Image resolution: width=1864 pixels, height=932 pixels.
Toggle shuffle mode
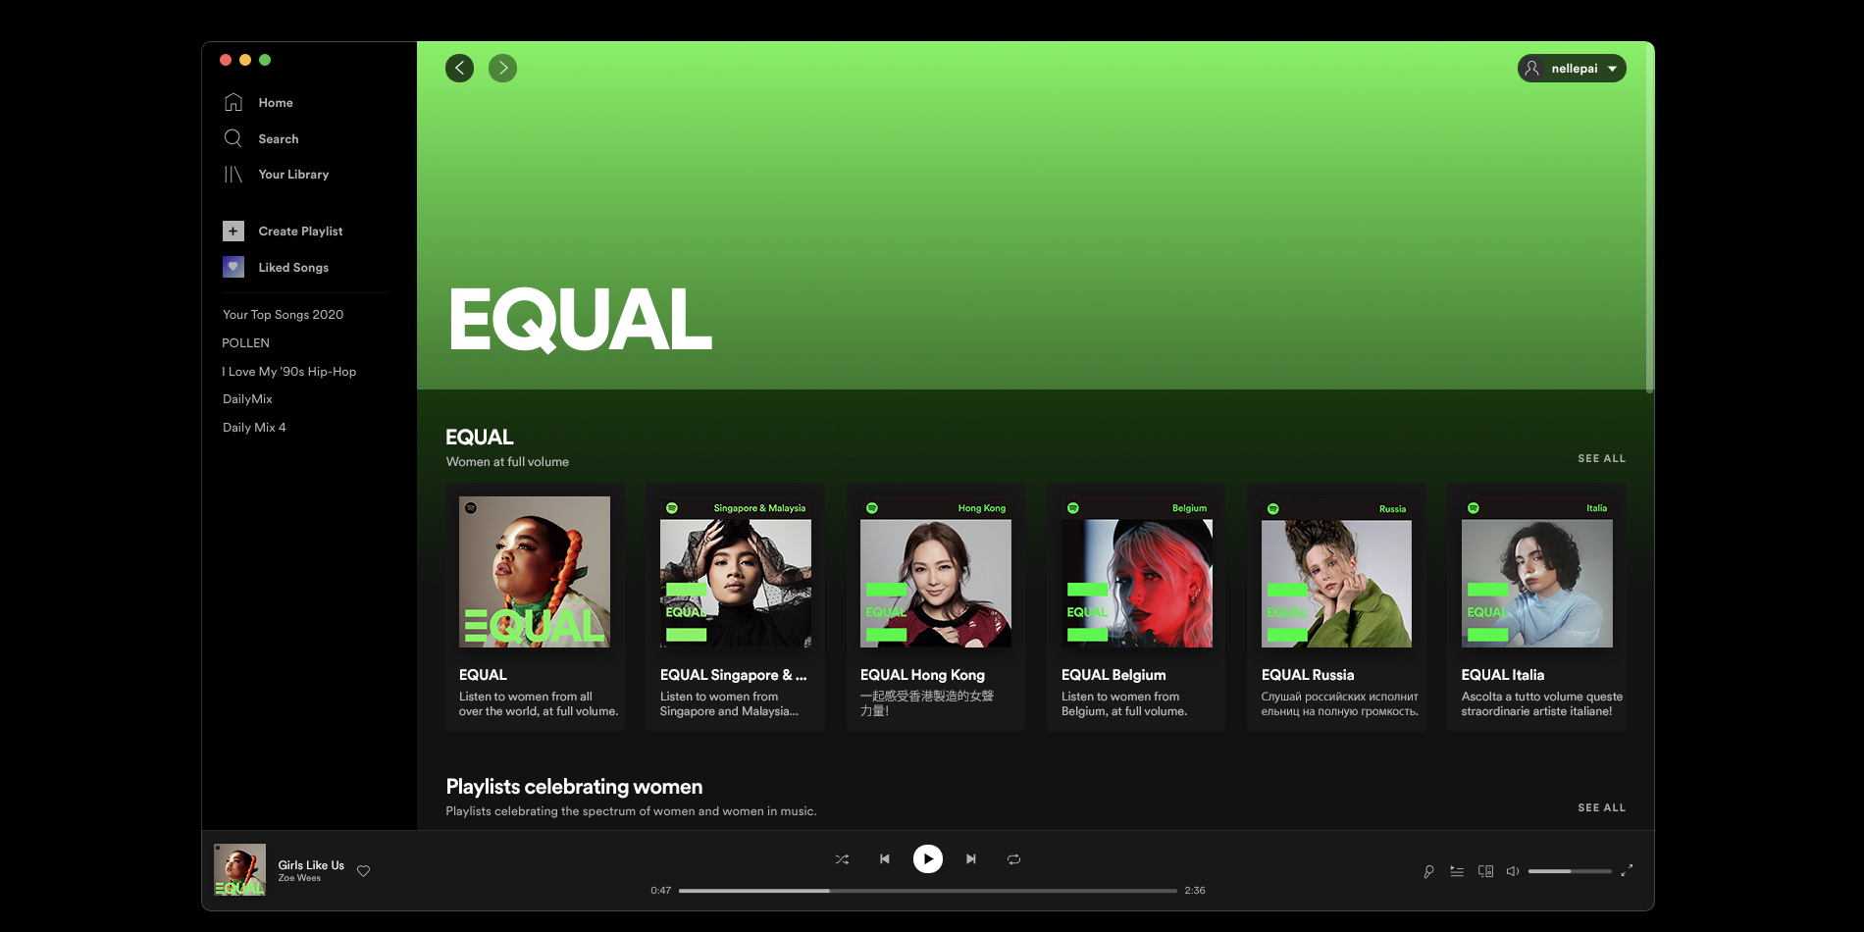842,858
